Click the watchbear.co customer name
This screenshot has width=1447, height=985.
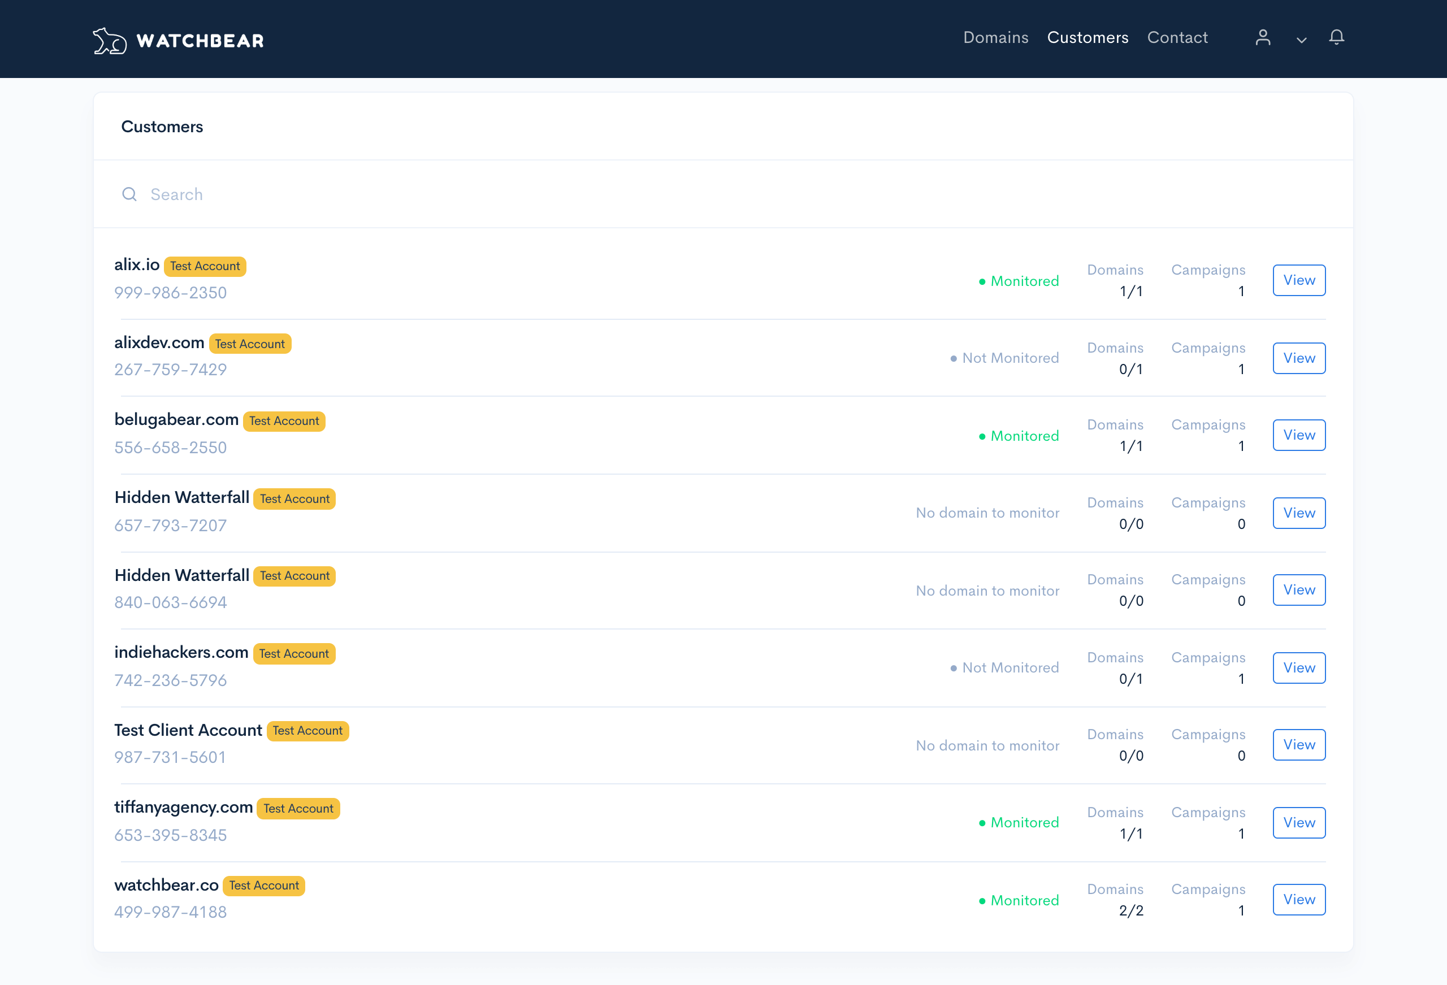click(166, 885)
